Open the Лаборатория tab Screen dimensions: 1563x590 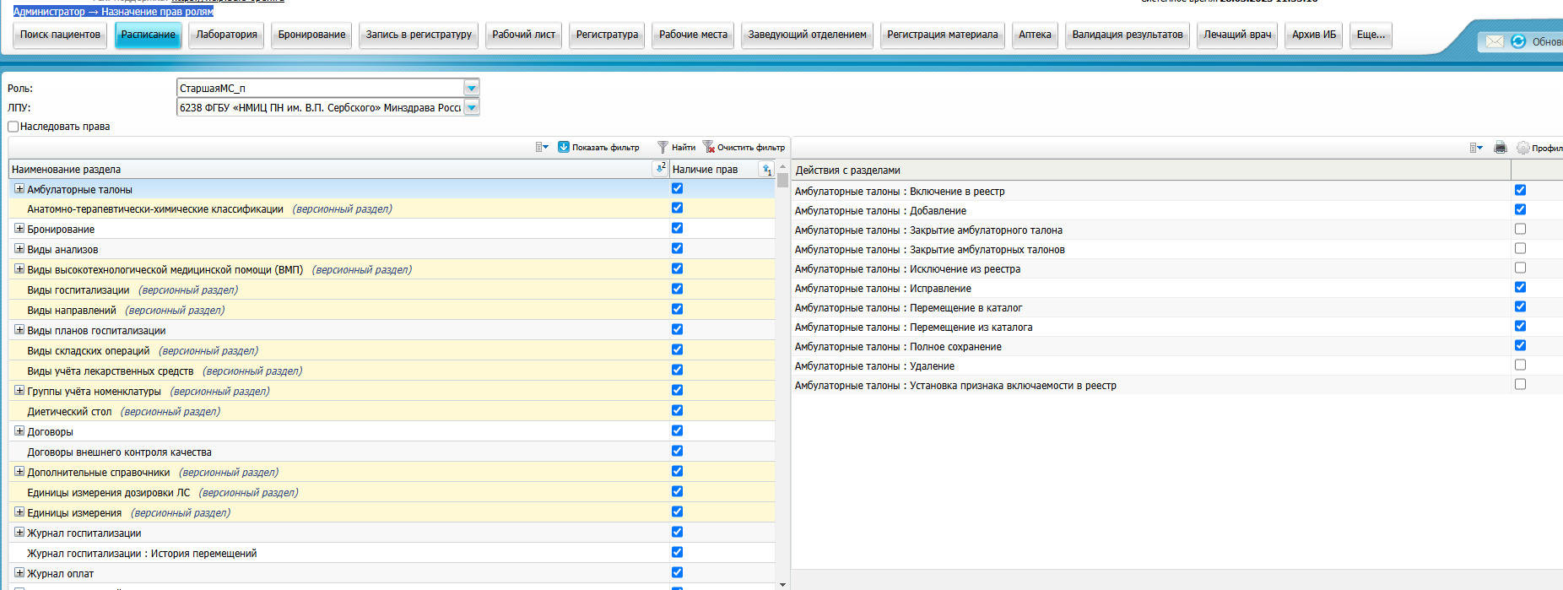(226, 35)
